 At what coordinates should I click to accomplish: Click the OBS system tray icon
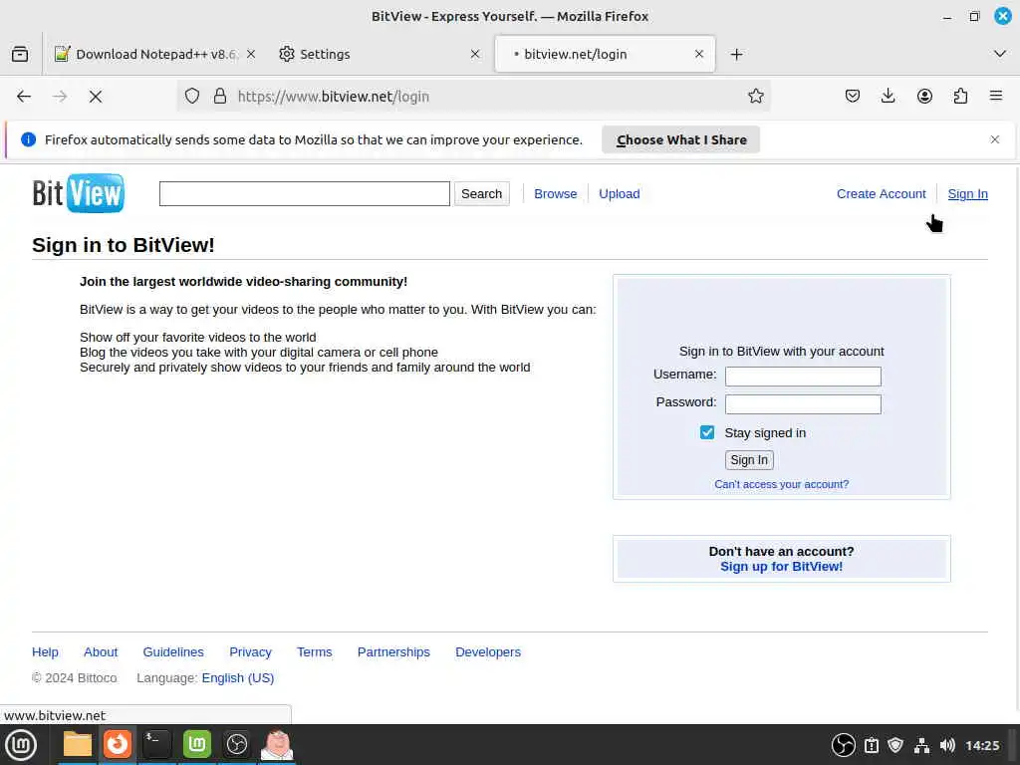[x=843, y=745]
